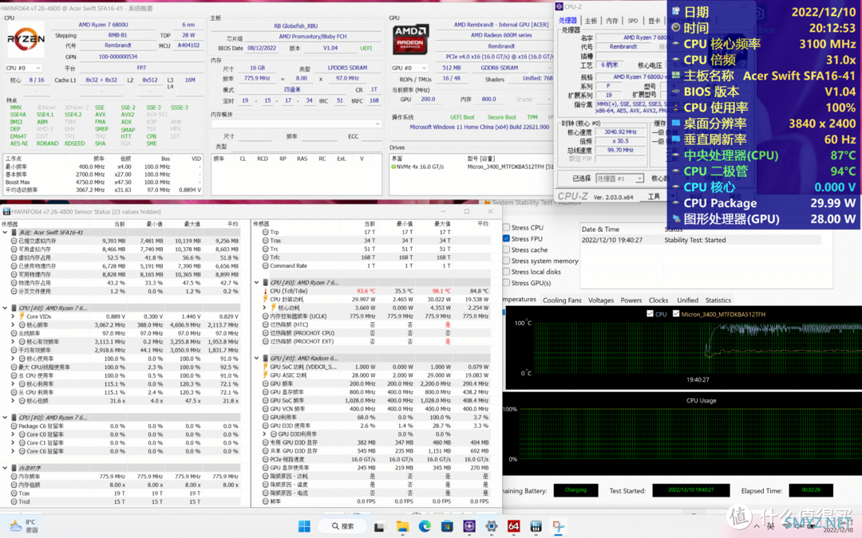Switch to AIDA64 taskbar icon
Viewport: 862px width, 538px height.
pos(513,527)
